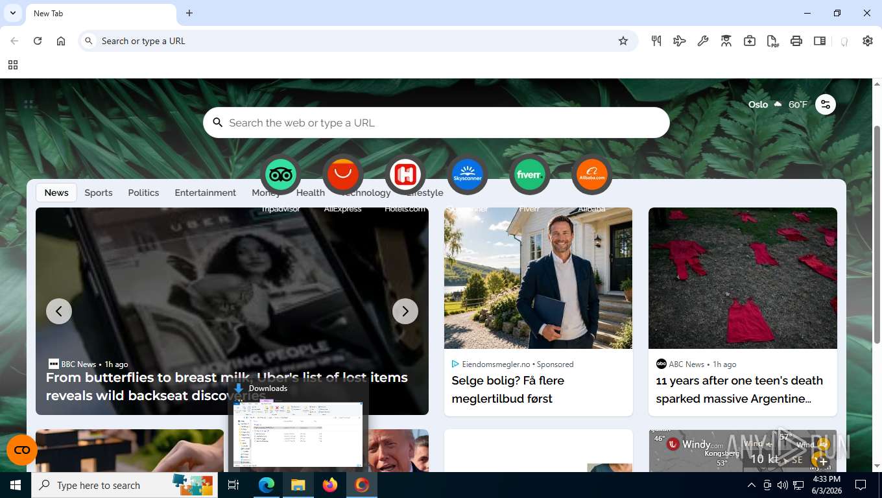Image resolution: width=882 pixels, height=498 pixels.
Task: Click the orange floating button
Action: click(x=22, y=450)
